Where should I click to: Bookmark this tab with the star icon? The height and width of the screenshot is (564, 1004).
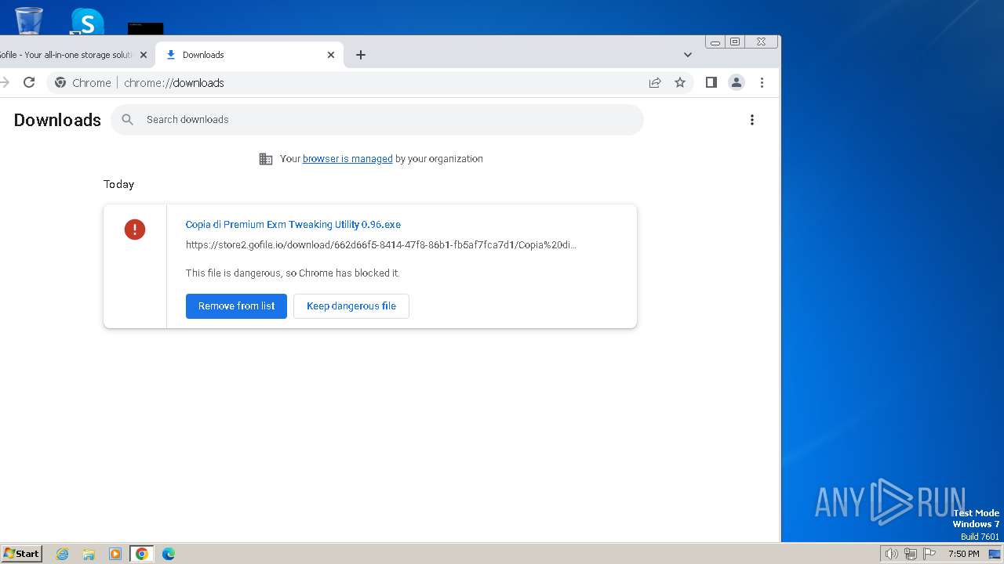pyautogui.click(x=680, y=82)
